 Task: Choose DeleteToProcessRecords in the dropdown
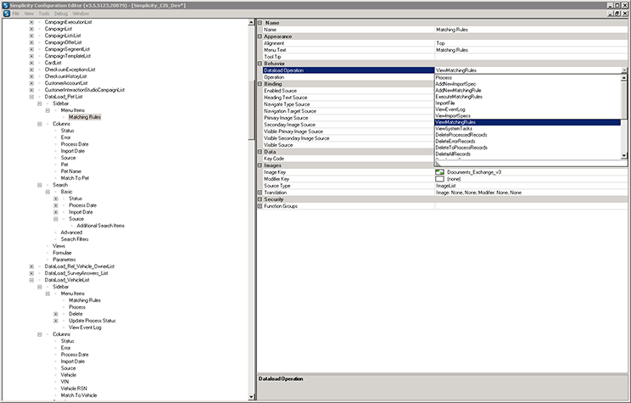528,148
